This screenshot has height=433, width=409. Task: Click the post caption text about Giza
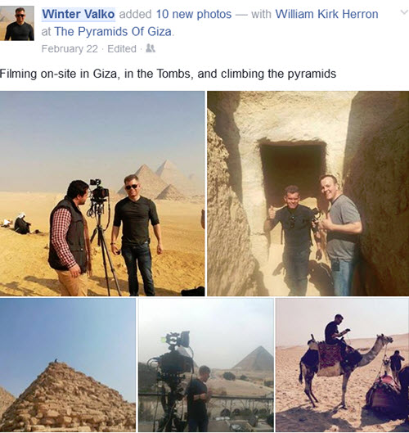click(x=168, y=74)
